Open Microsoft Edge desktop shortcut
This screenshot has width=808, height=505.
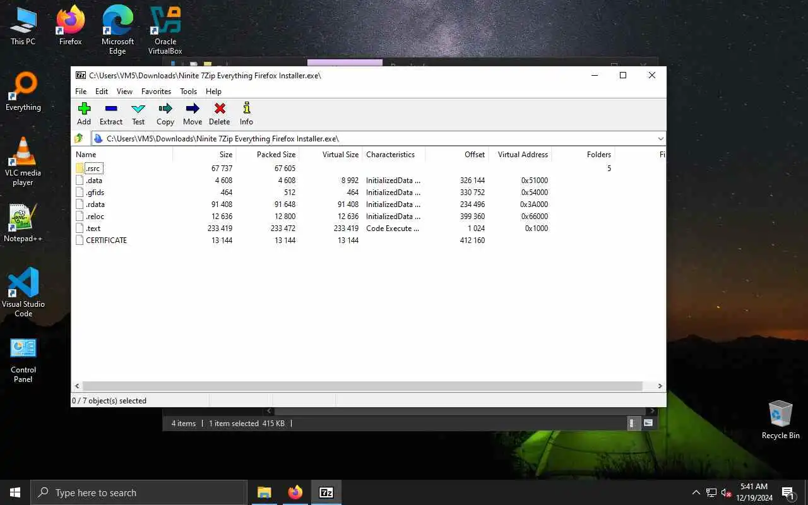point(117,30)
